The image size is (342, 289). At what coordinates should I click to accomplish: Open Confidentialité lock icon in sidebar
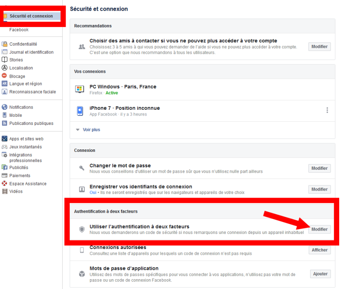[4, 44]
